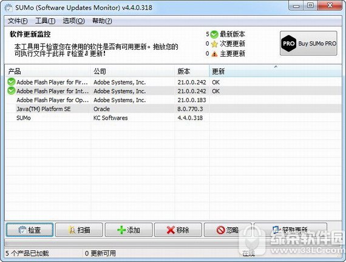
Task: Click the 次要更新 label
Action: pos(232,44)
